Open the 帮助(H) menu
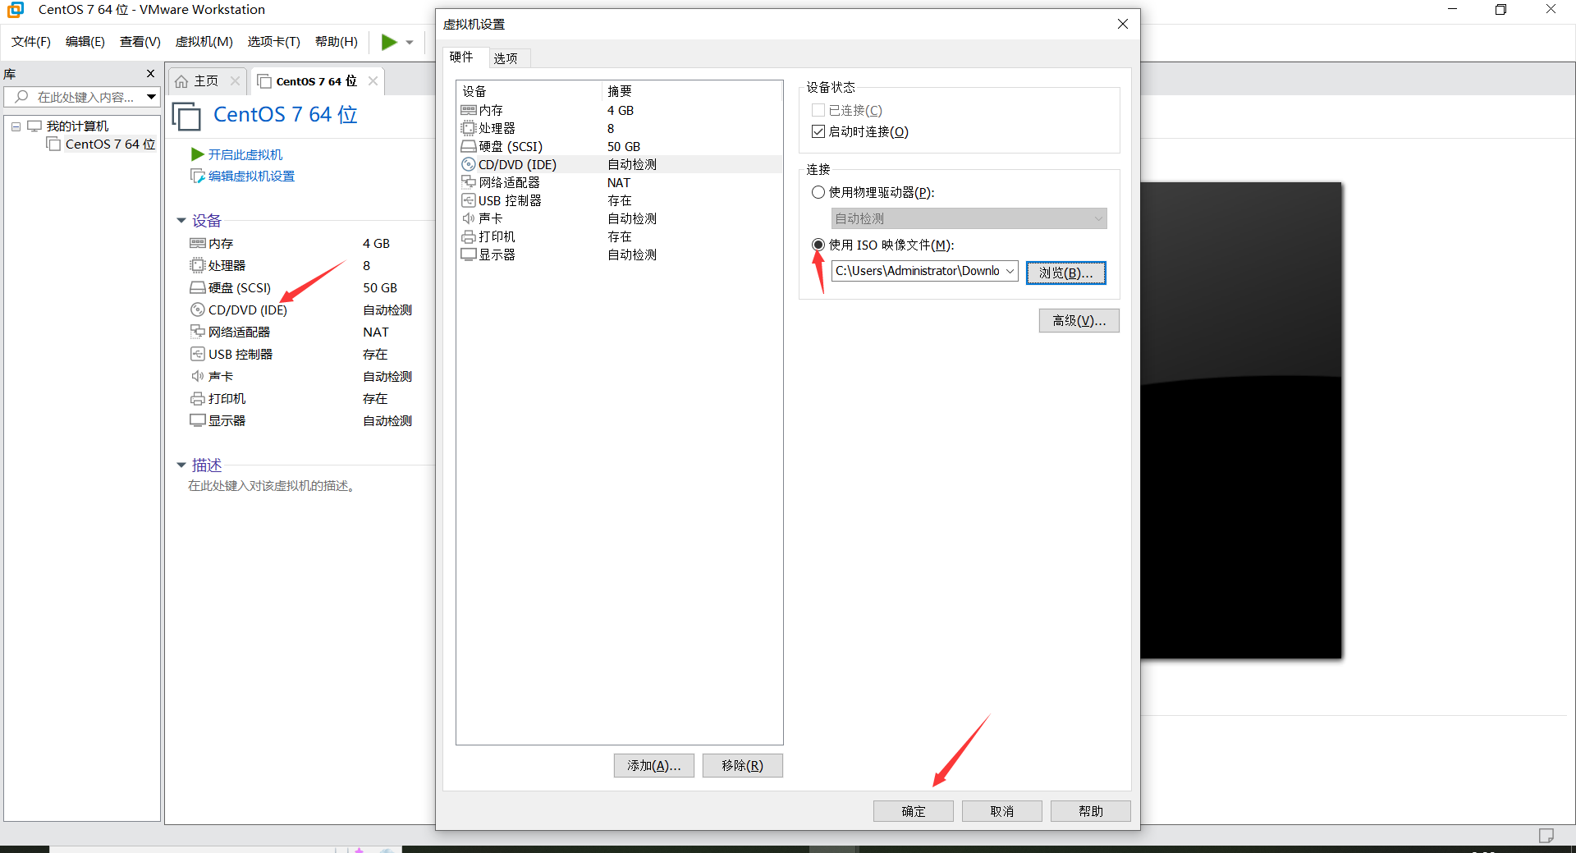This screenshot has width=1576, height=853. pyautogui.click(x=337, y=42)
